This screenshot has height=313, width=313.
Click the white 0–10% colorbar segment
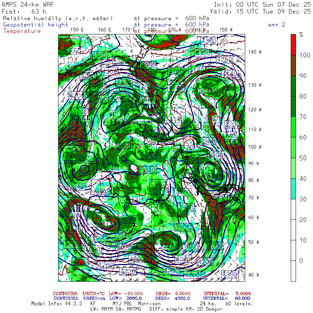point(293,271)
